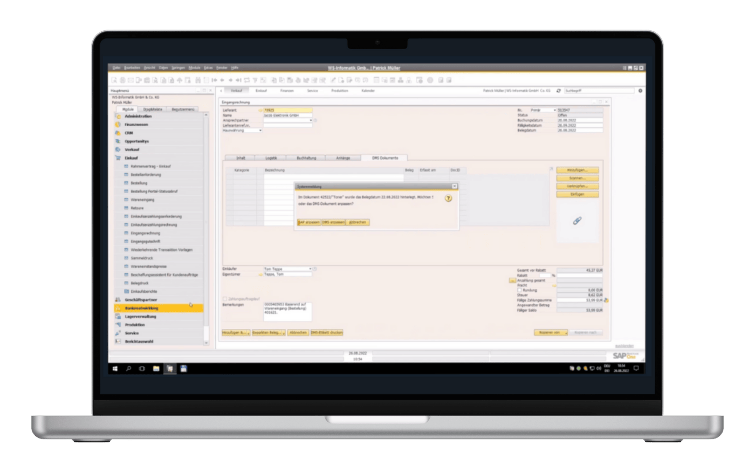This screenshot has width=755, height=472.
Task: Click the left chevron before Verkauf tab
Action: [x=221, y=91]
